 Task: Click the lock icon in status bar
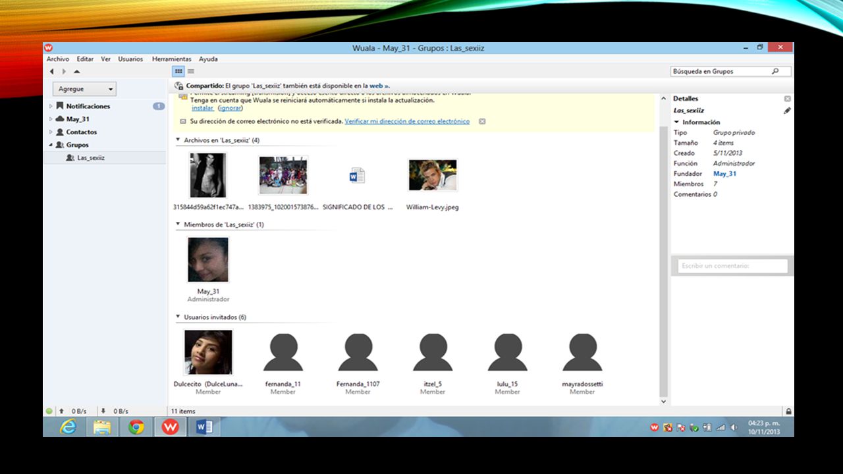[x=788, y=411]
